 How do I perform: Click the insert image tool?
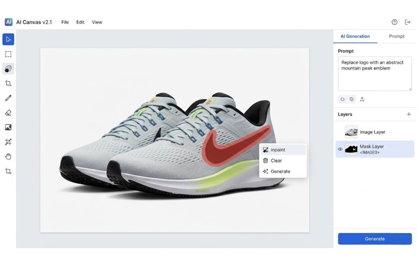(x=8, y=127)
